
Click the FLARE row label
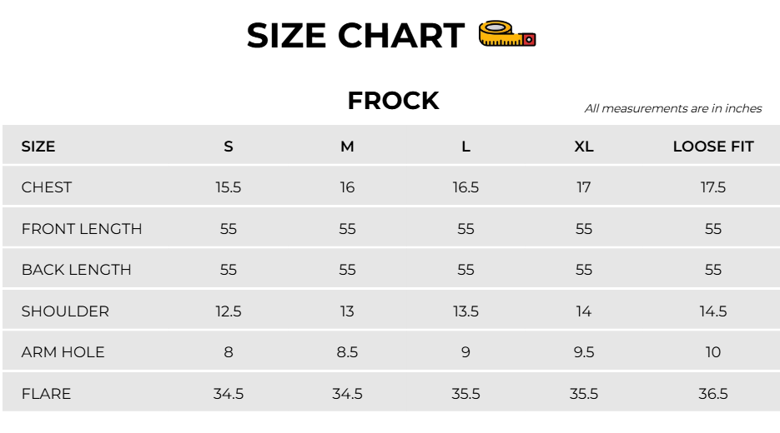(46, 394)
